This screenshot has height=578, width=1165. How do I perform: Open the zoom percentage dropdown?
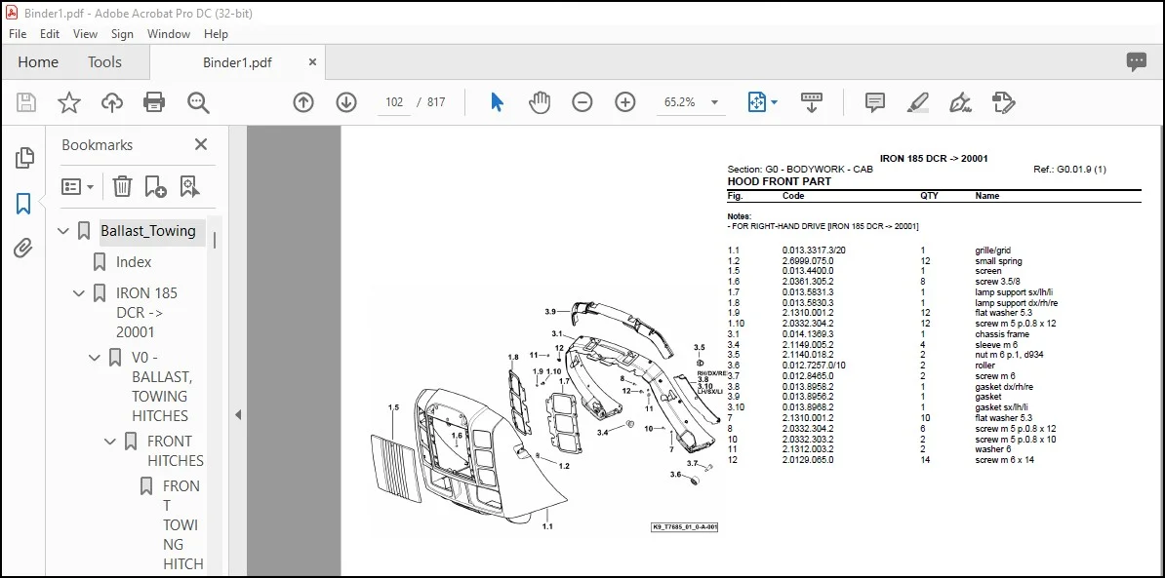715,102
